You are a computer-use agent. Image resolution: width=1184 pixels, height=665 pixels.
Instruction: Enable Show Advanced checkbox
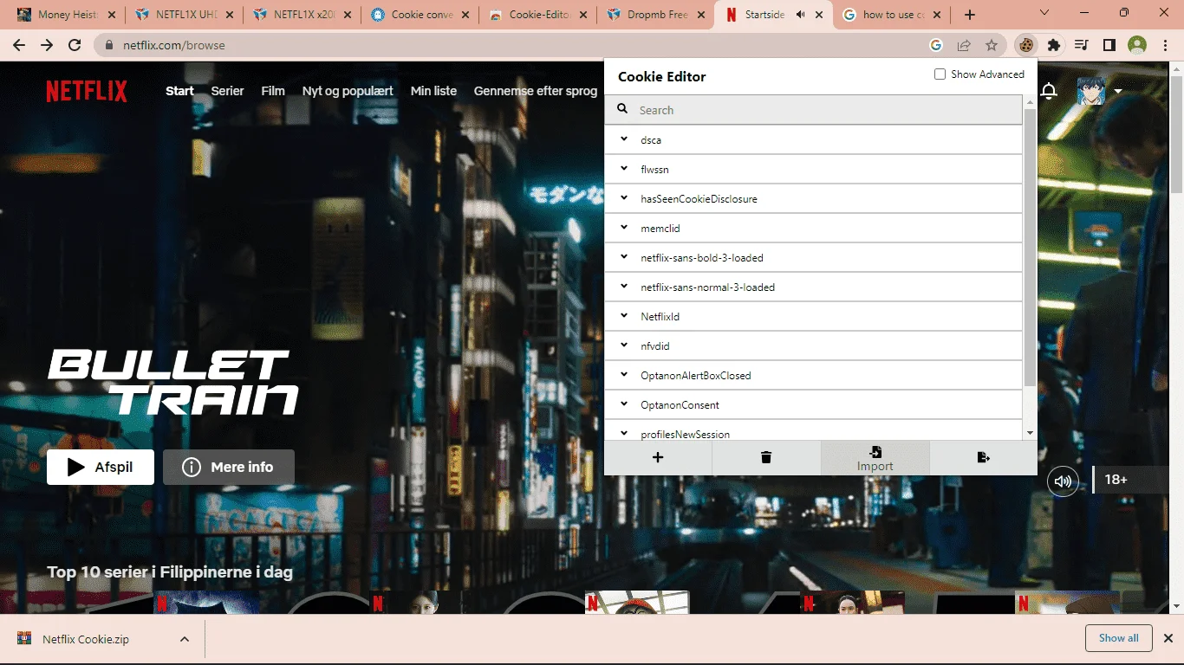click(940, 74)
